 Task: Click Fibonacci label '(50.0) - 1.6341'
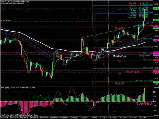coord(148,53)
